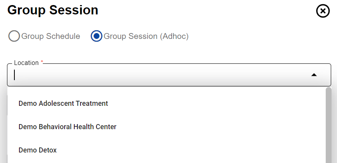Screen dimensions: 337x163
Task: Click the "Group Session (Adhoc)" label text
Action: click(x=146, y=36)
